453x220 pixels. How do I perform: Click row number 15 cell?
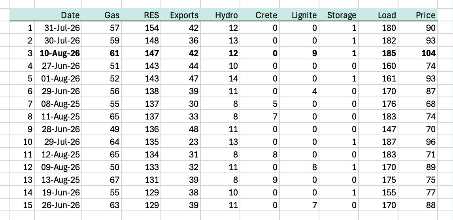pyautogui.click(x=22, y=205)
